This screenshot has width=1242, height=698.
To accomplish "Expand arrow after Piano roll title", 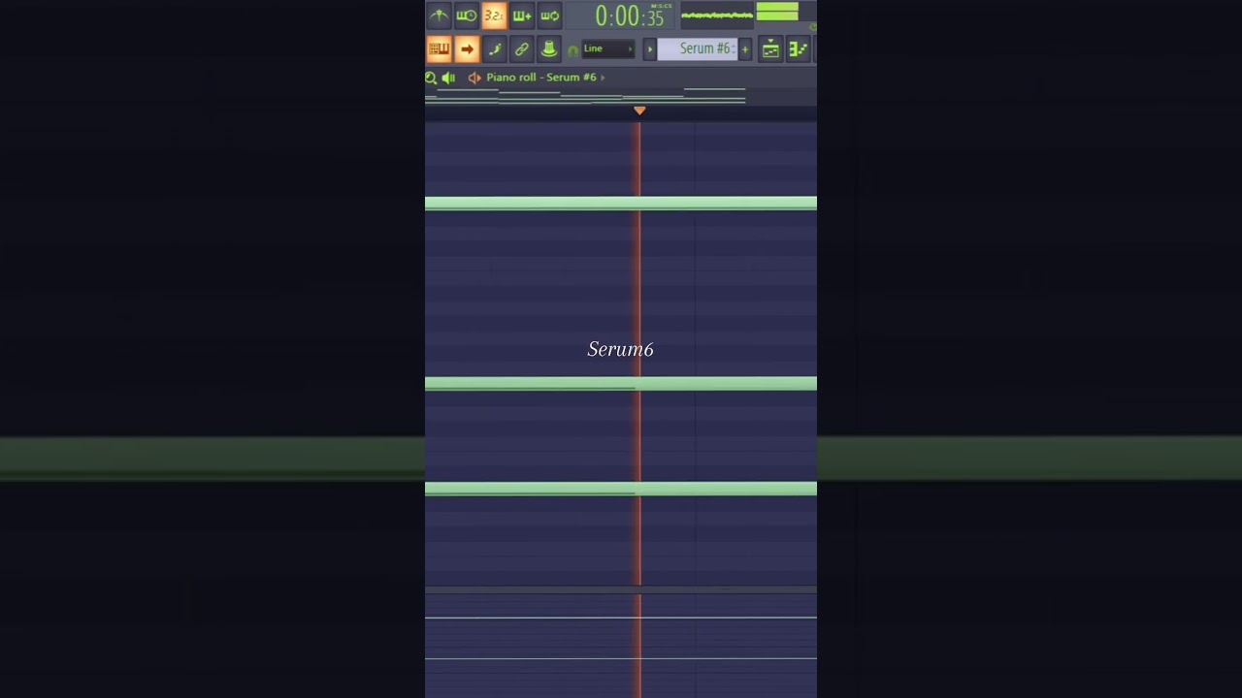I will coord(603,78).
